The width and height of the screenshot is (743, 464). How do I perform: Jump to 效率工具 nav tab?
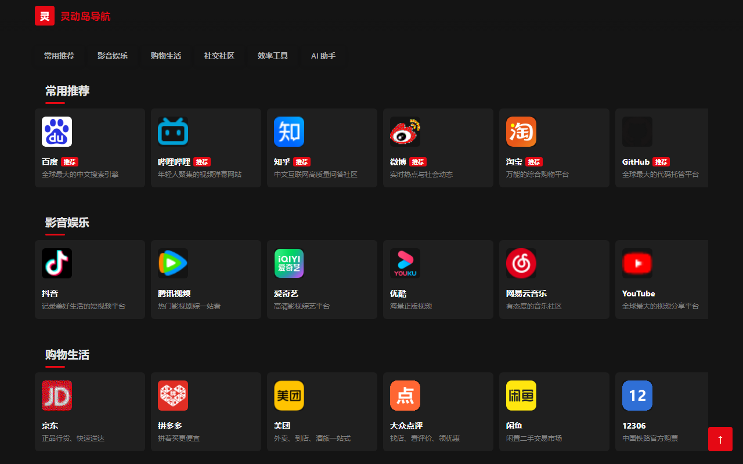pyautogui.click(x=273, y=56)
